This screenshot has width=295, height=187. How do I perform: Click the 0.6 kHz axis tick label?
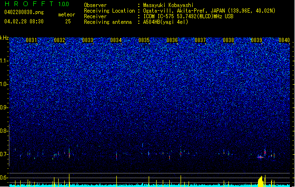(4, 178)
